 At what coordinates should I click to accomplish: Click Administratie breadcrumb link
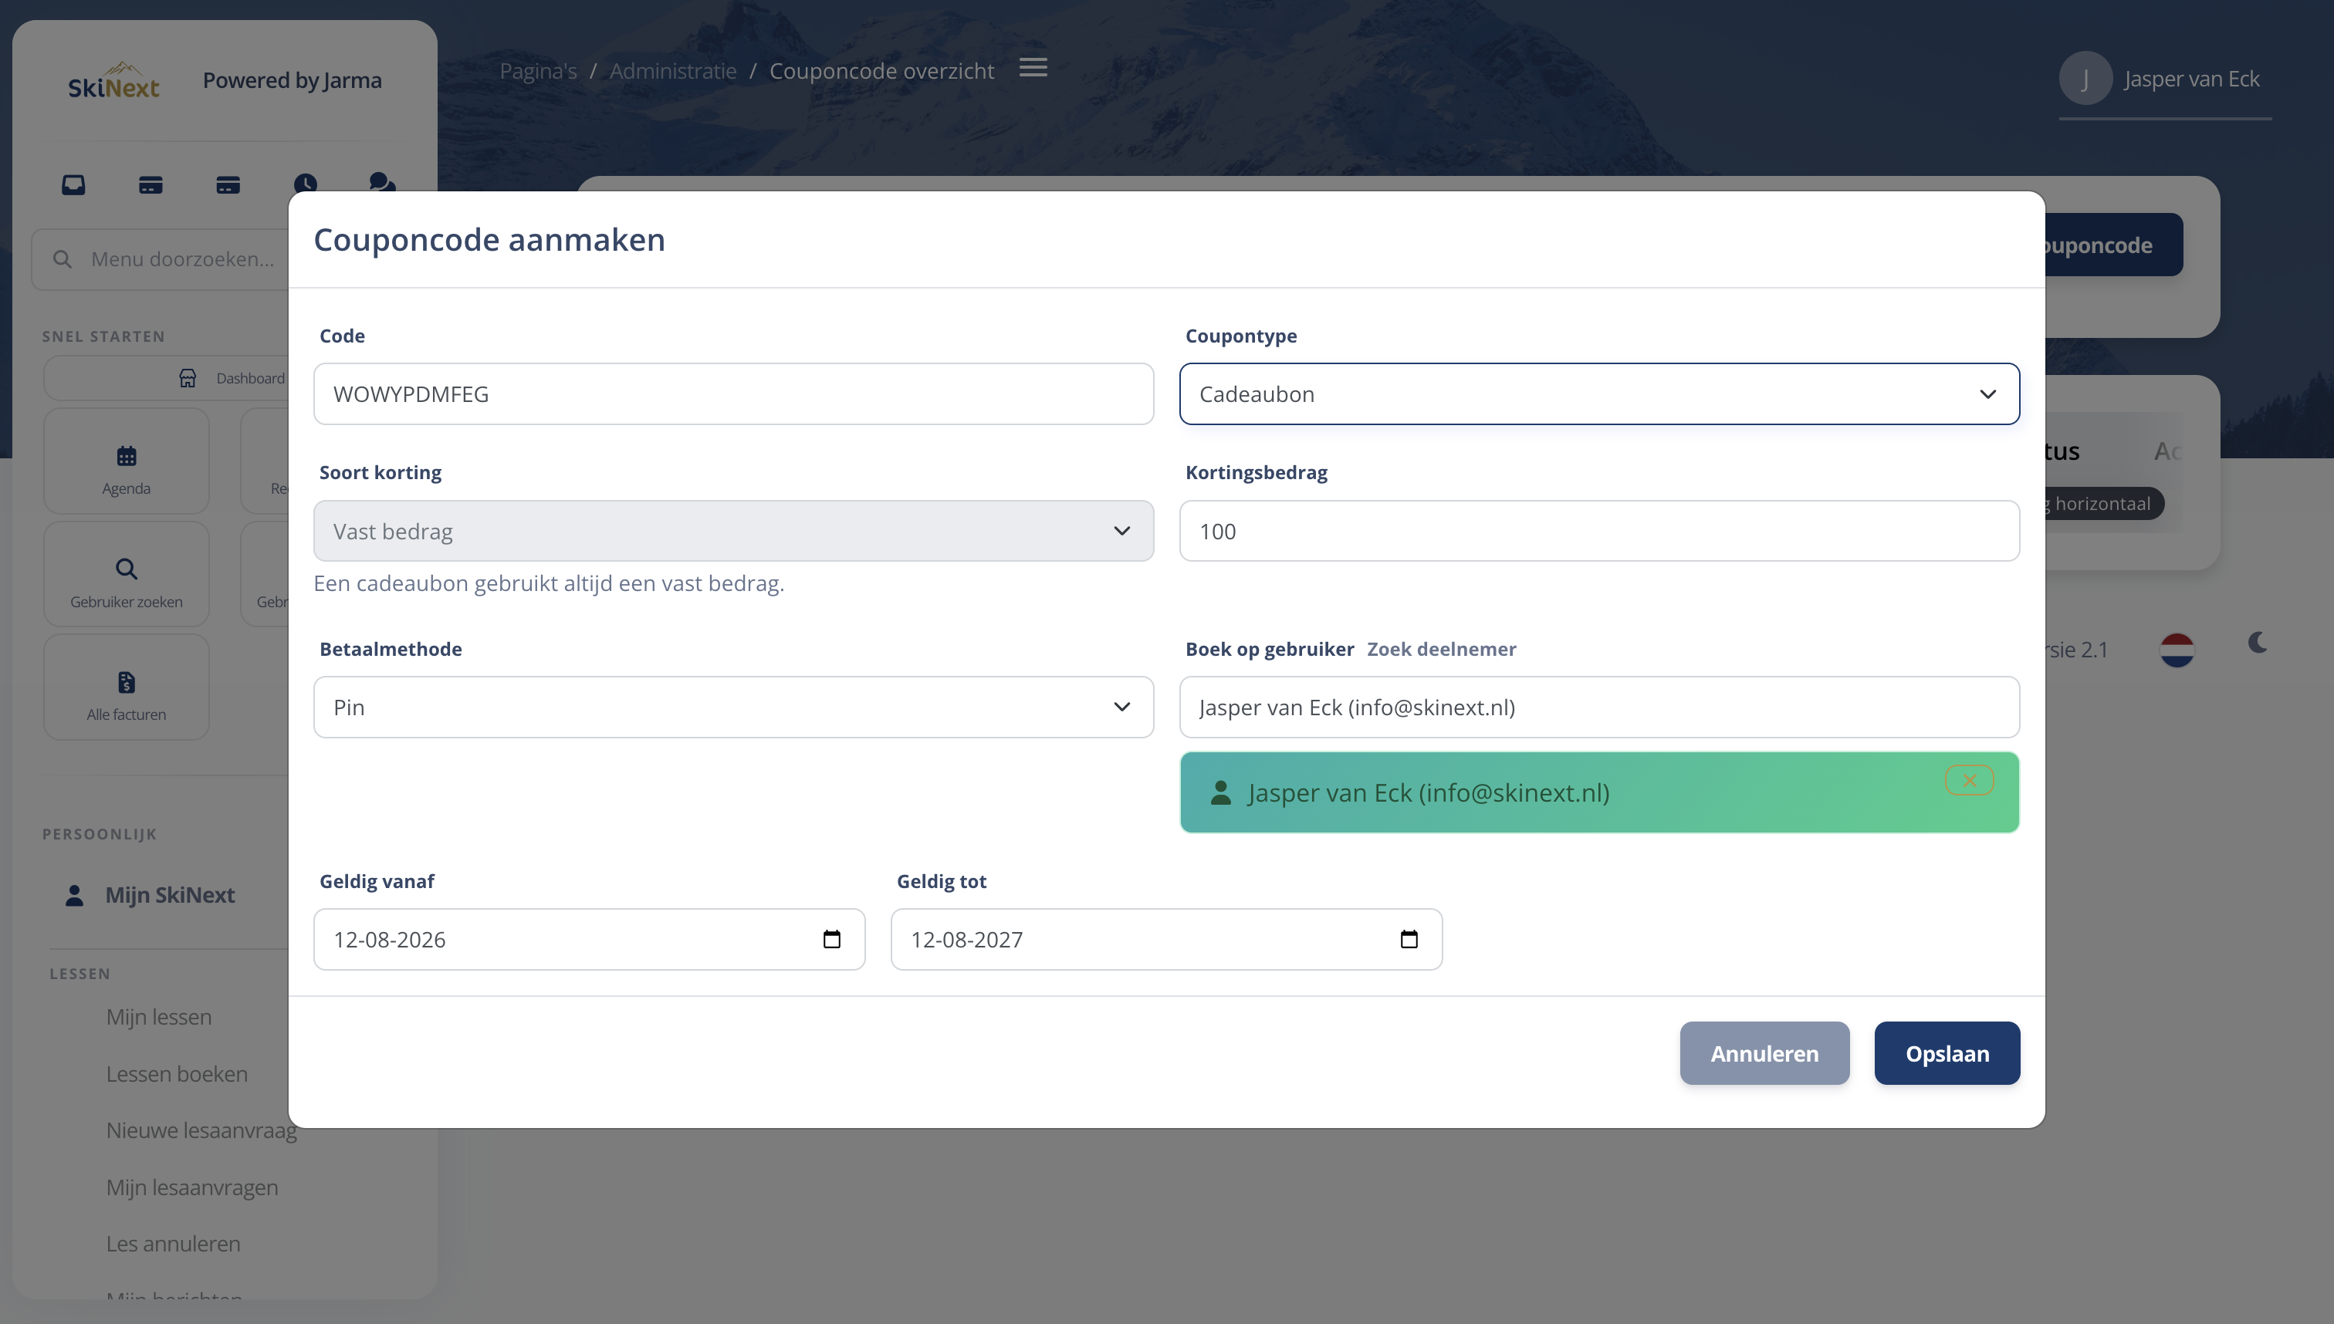click(673, 70)
